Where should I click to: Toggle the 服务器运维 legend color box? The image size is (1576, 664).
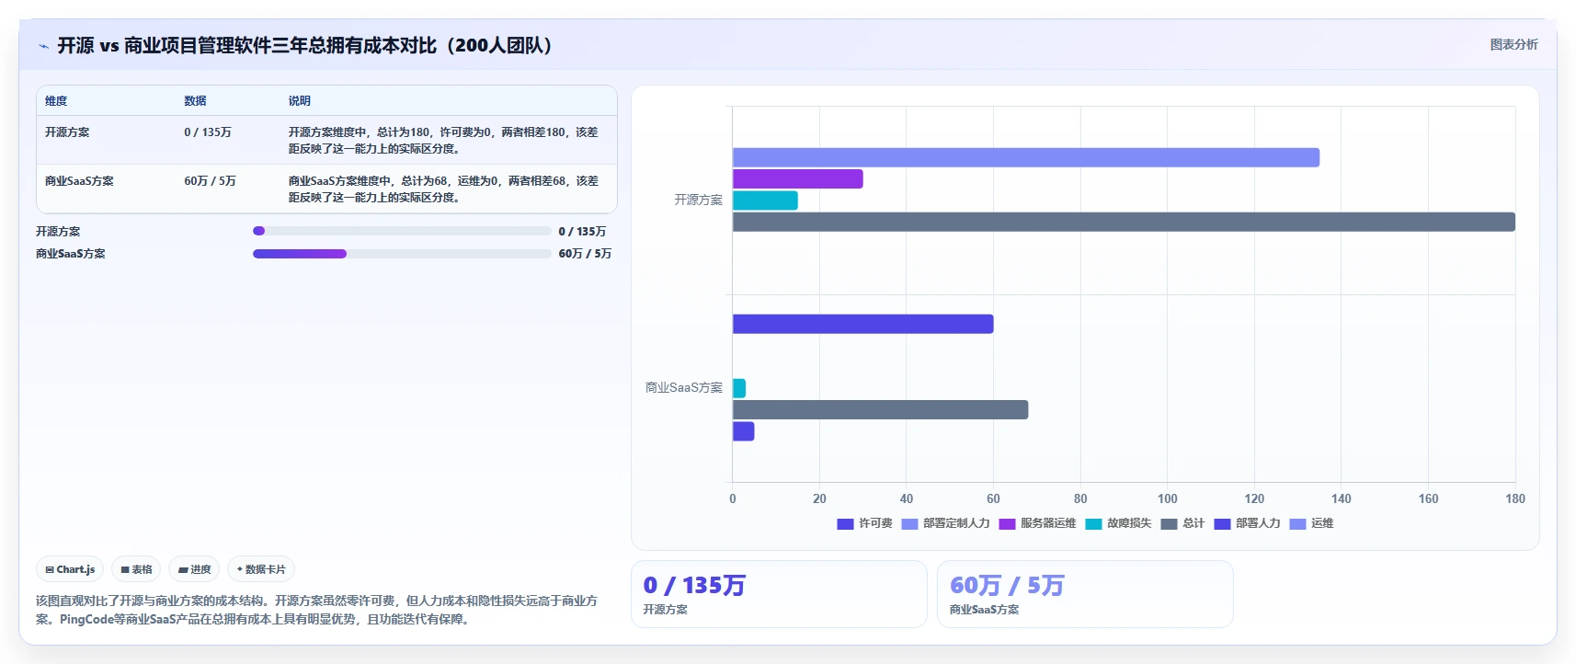[x=1007, y=523]
